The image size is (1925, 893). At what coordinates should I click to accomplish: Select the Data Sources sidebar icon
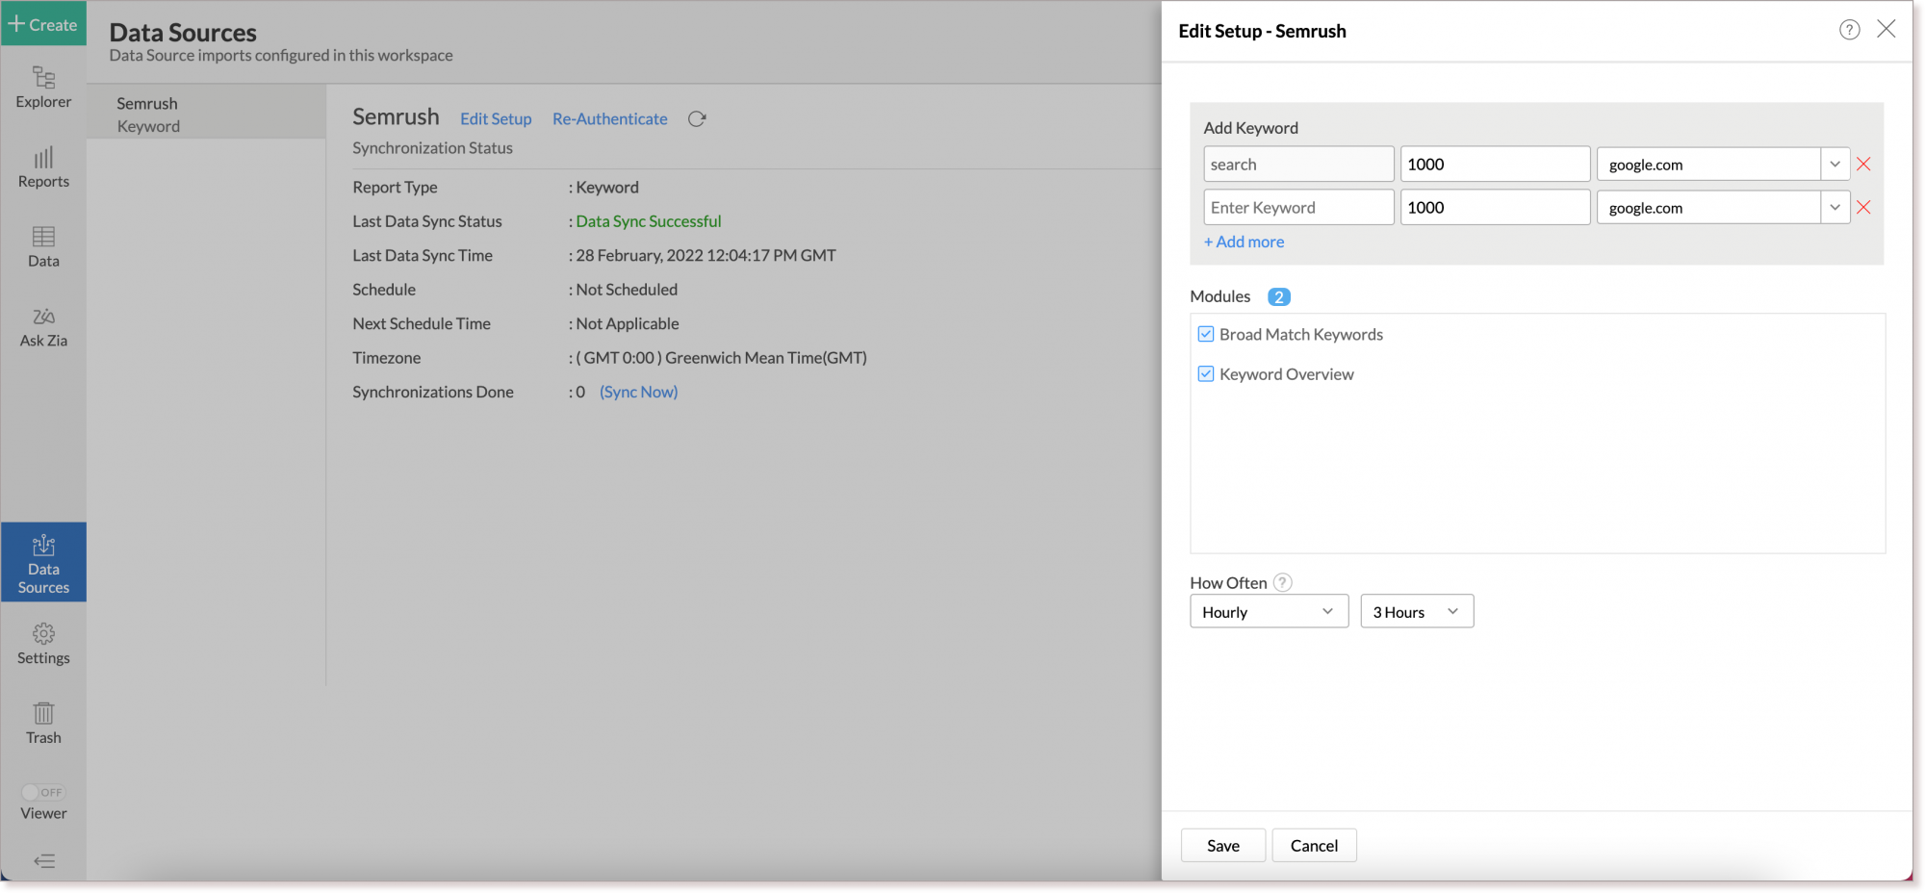point(43,563)
